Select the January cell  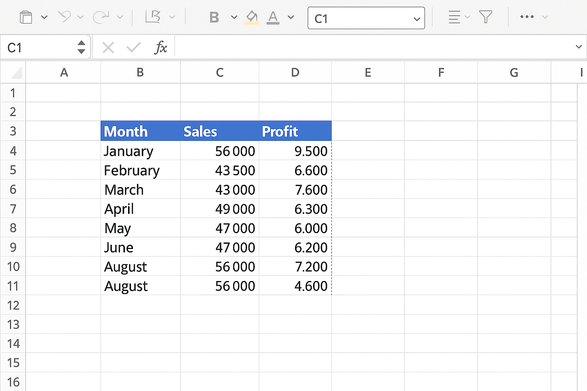pos(141,150)
